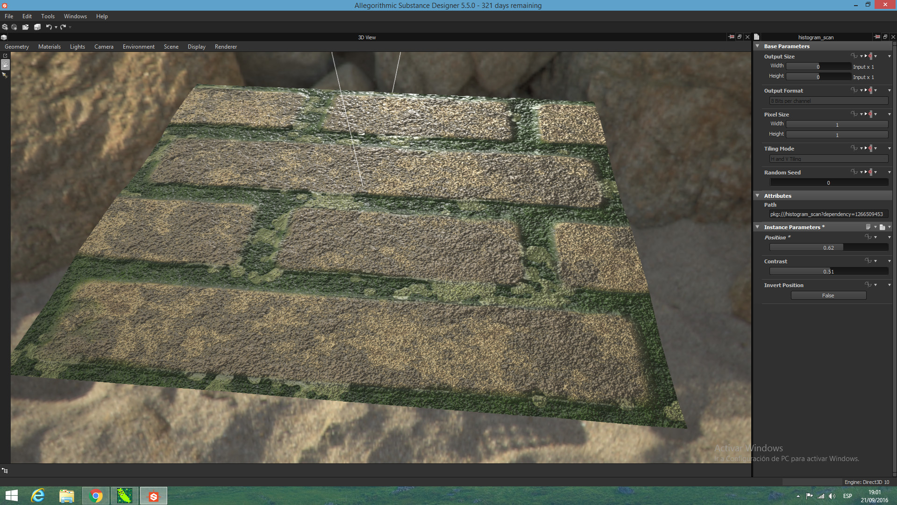Toggle Output Size relative-to-parent red icon
897x505 pixels.
click(x=870, y=56)
